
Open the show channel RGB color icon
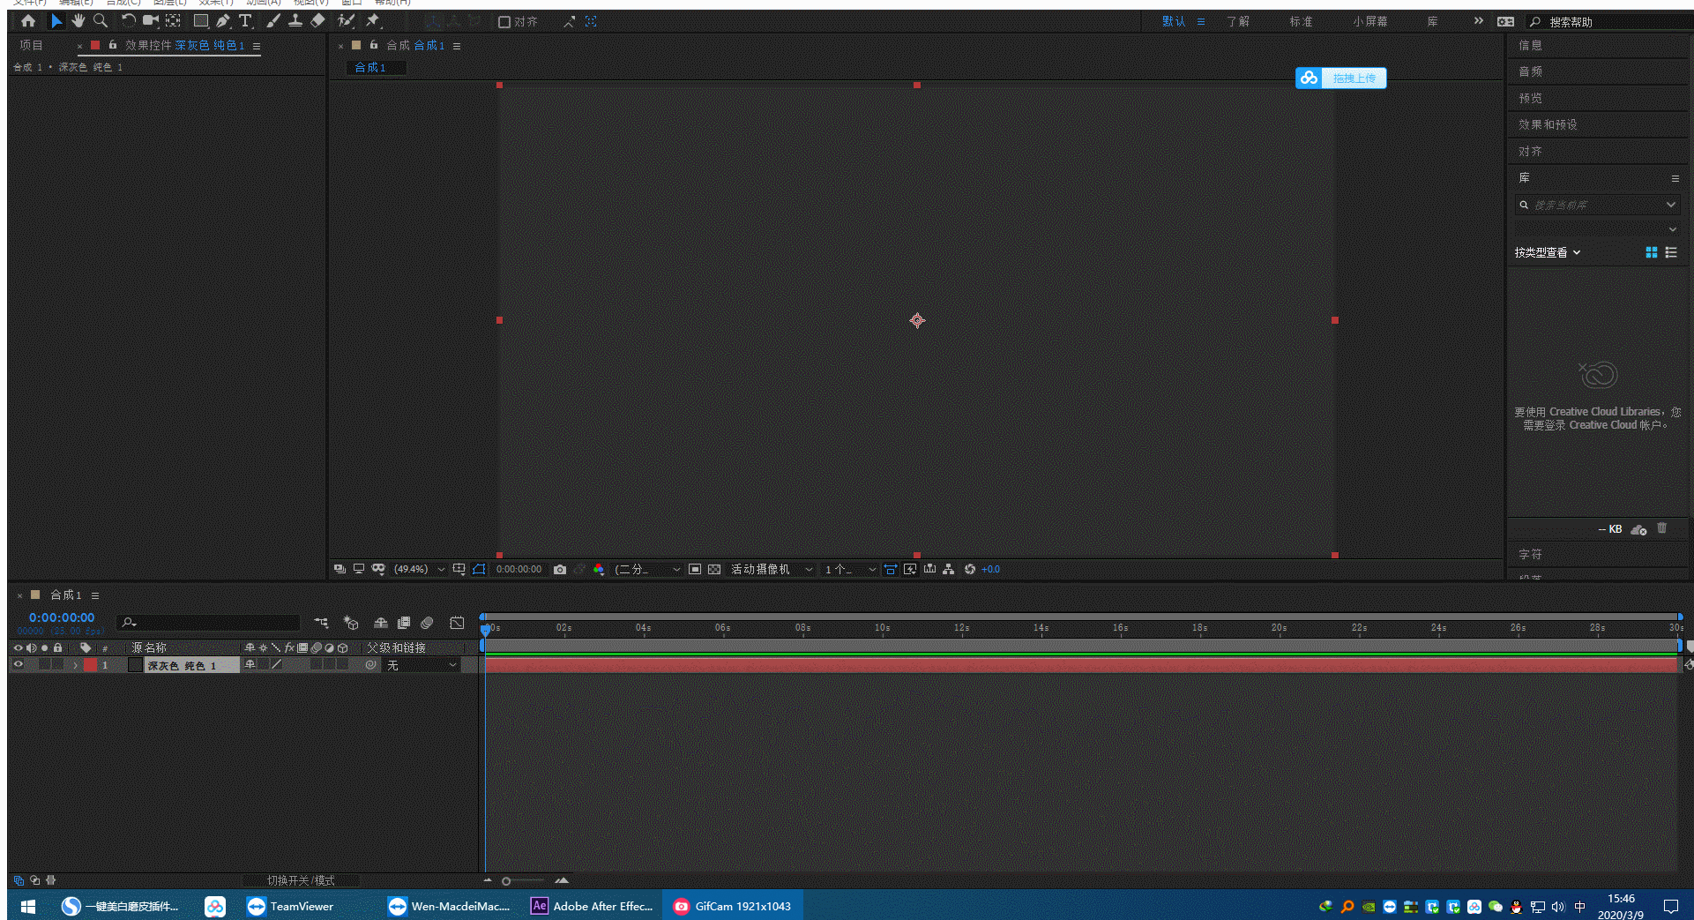599,570
